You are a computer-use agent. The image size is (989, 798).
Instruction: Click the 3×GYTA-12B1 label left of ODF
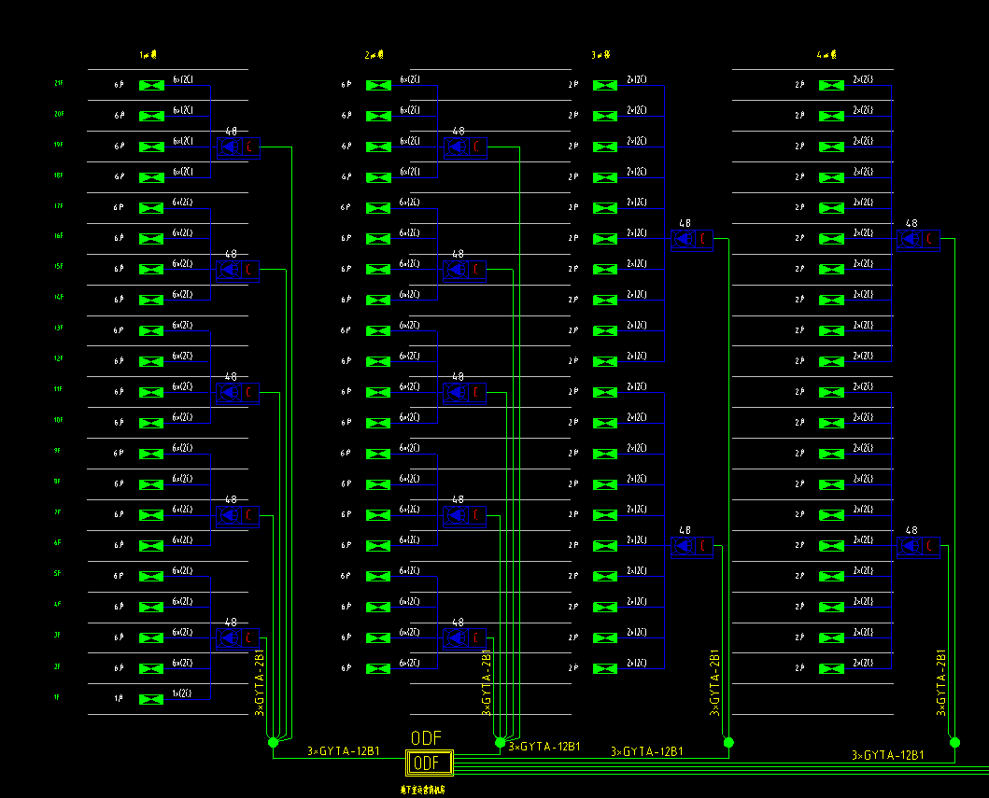[343, 750]
